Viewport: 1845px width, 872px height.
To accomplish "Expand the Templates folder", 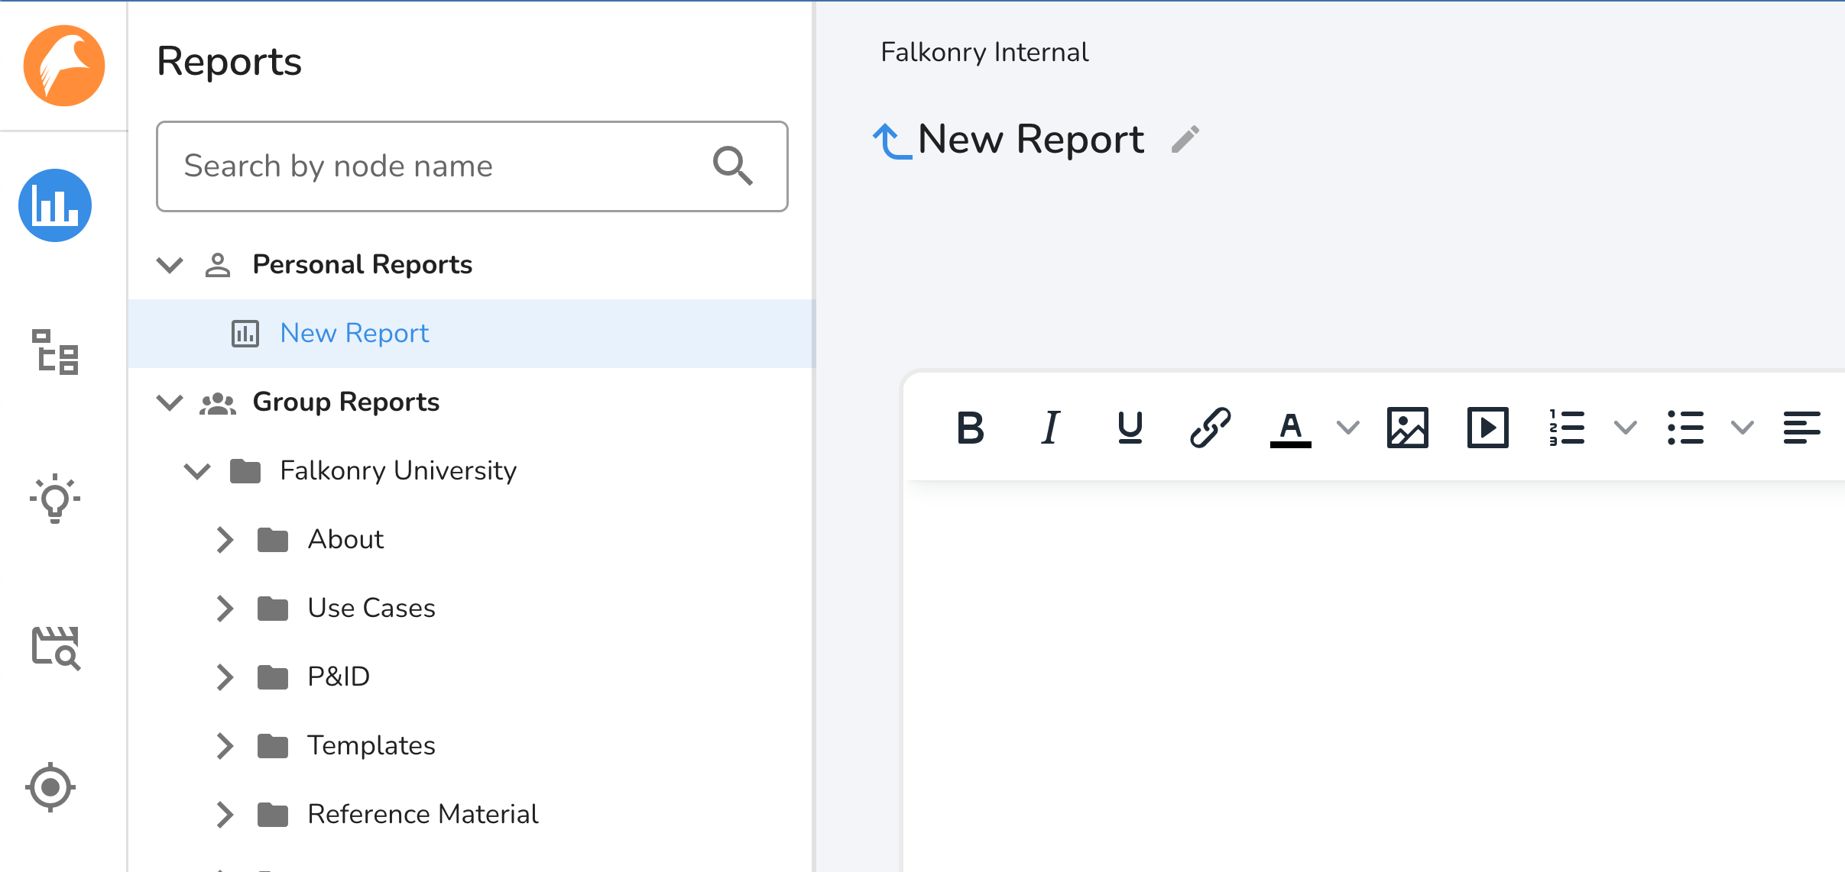I will point(225,746).
